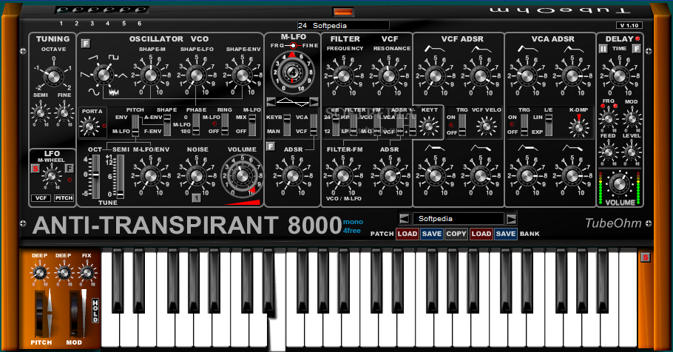Toggle the FM VCO/M-LFO switch
Viewport: 673px width, 352px height.
(x=377, y=124)
